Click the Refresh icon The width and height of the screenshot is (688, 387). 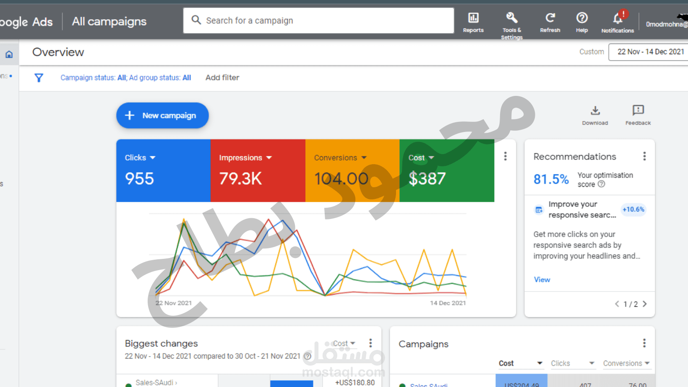[x=550, y=18]
